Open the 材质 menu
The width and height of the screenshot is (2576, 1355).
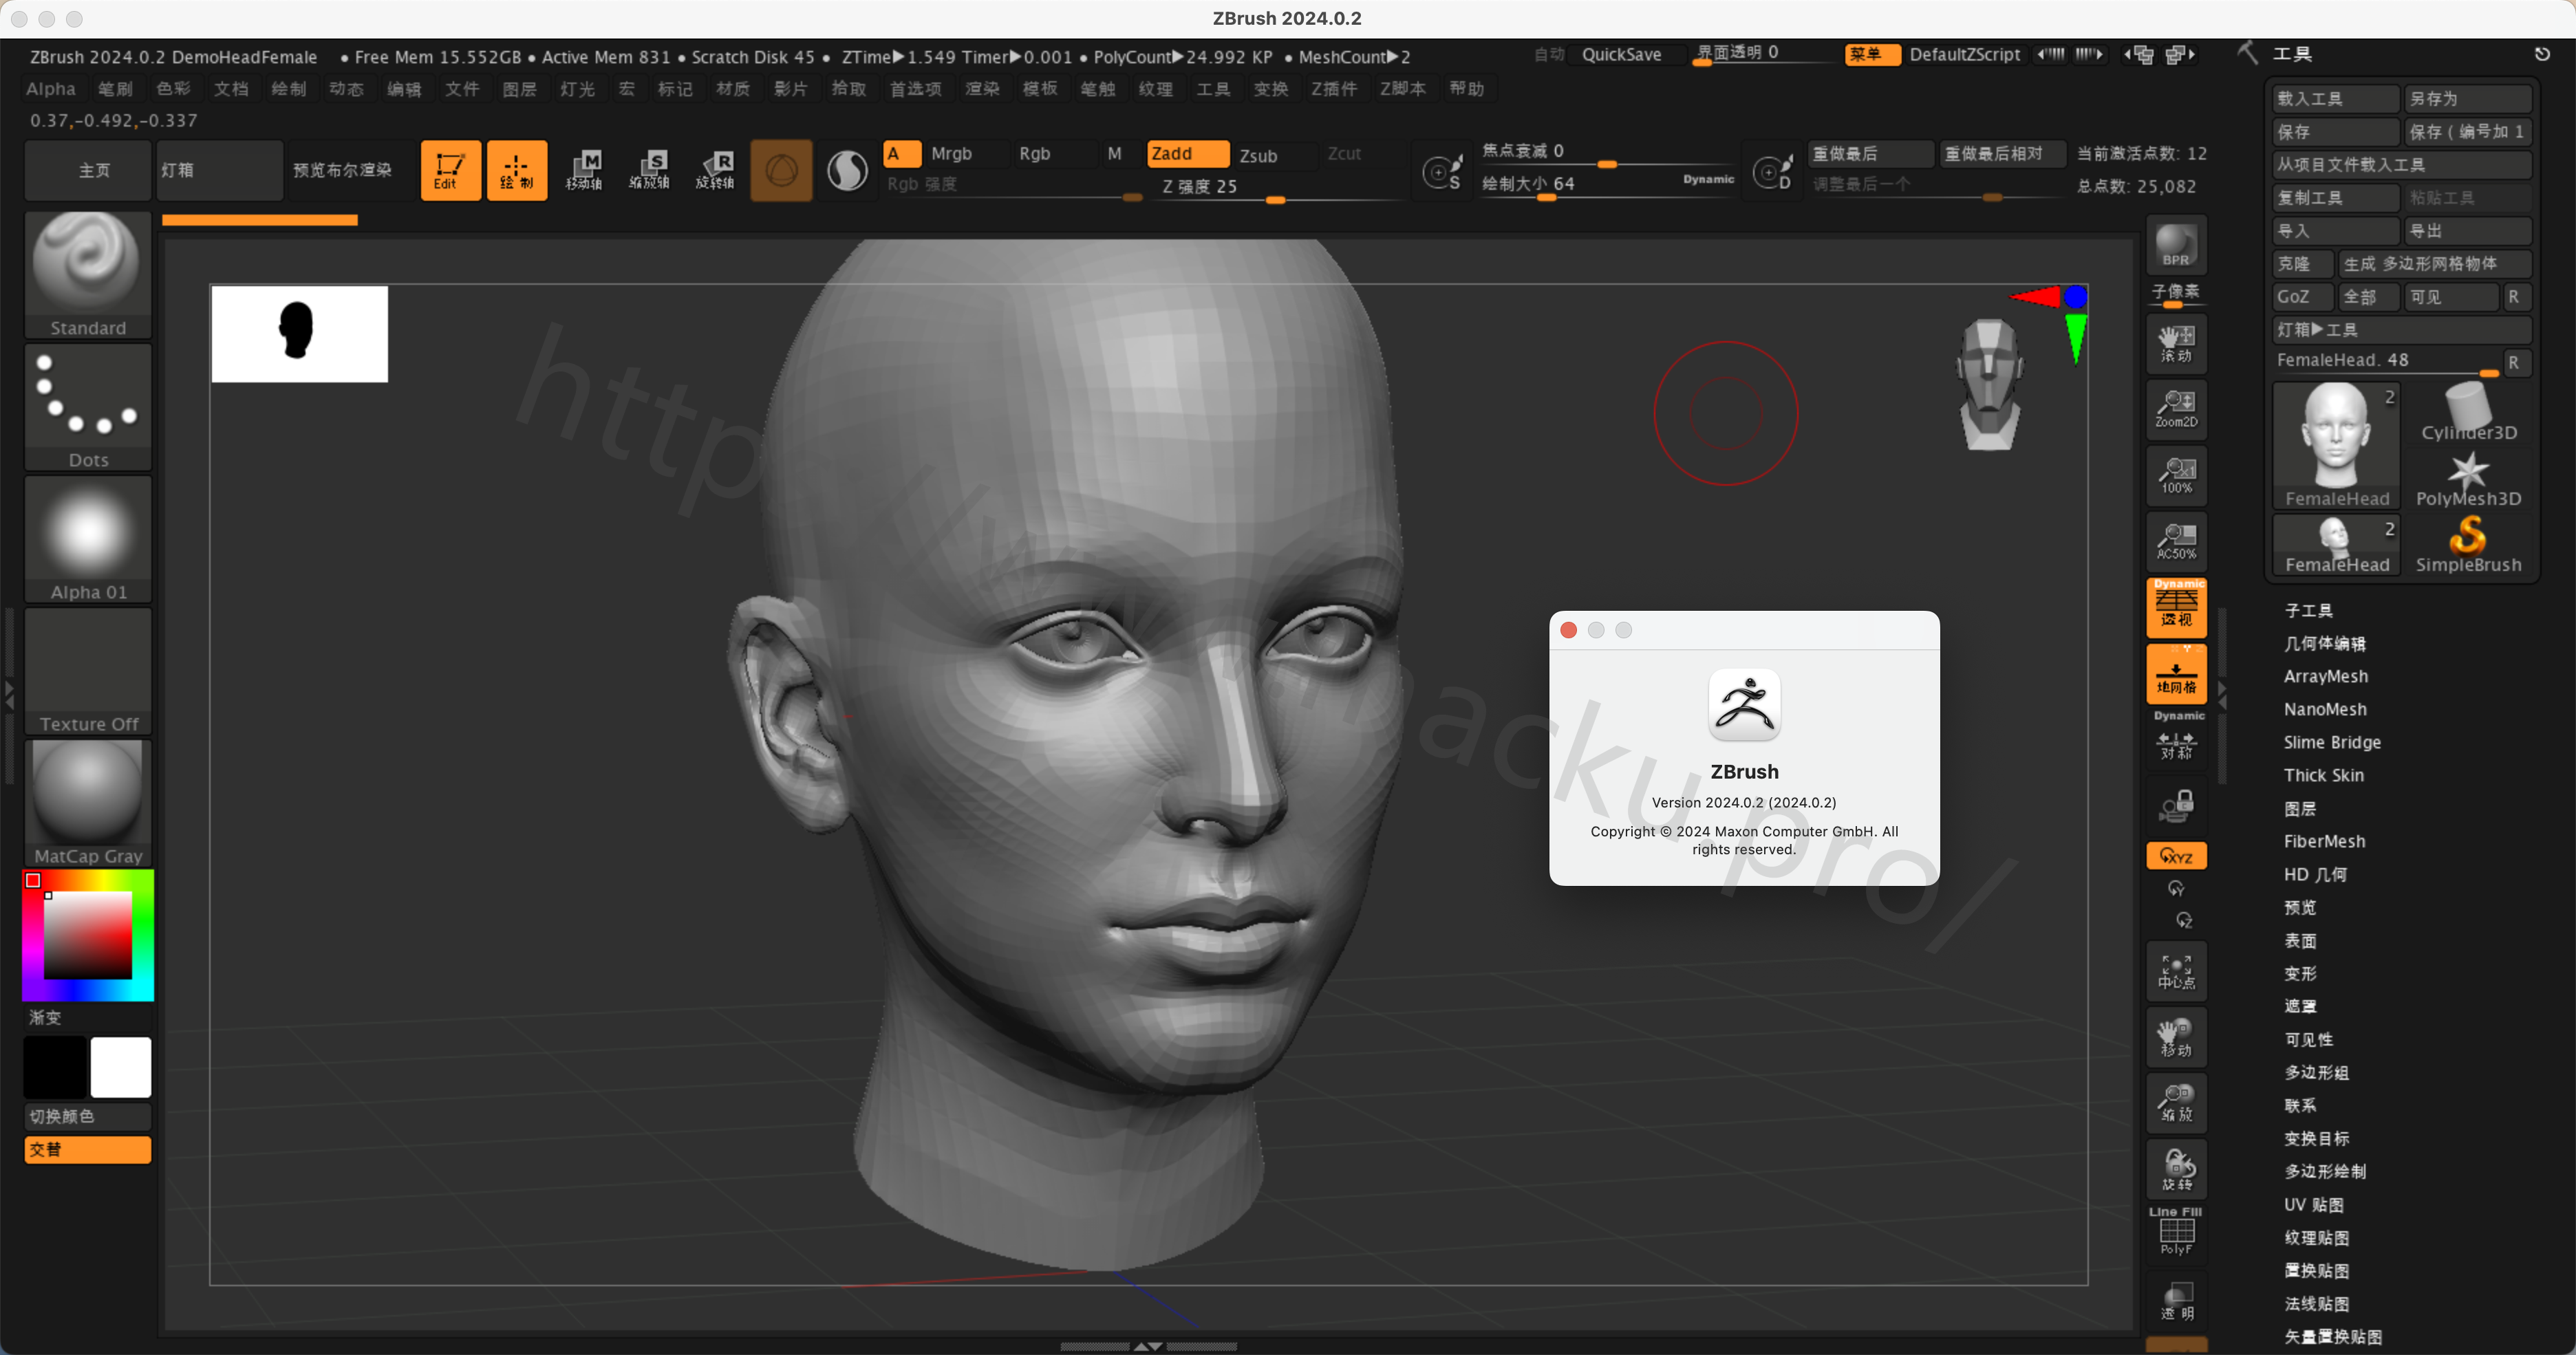(x=732, y=89)
